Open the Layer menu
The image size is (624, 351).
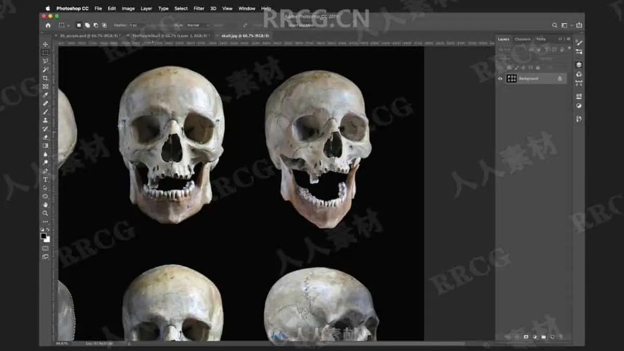147,8
